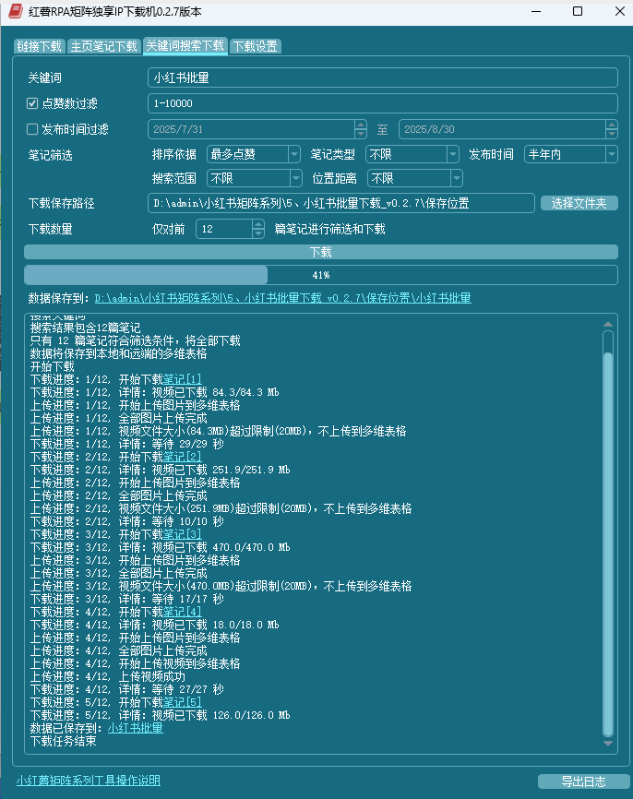Image resolution: width=633 pixels, height=799 pixels.
Task: Select the 关键词搜索下载 tab
Action: [x=185, y=45]
